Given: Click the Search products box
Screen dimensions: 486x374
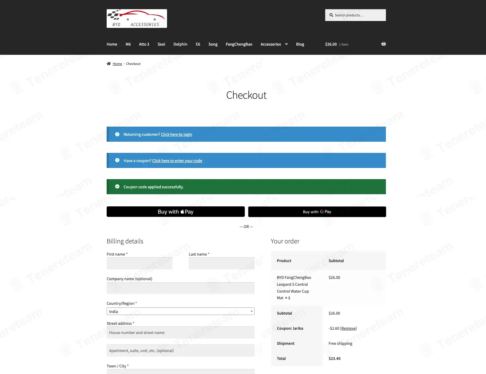Looking at the screenshot, I should coord(355,15).
